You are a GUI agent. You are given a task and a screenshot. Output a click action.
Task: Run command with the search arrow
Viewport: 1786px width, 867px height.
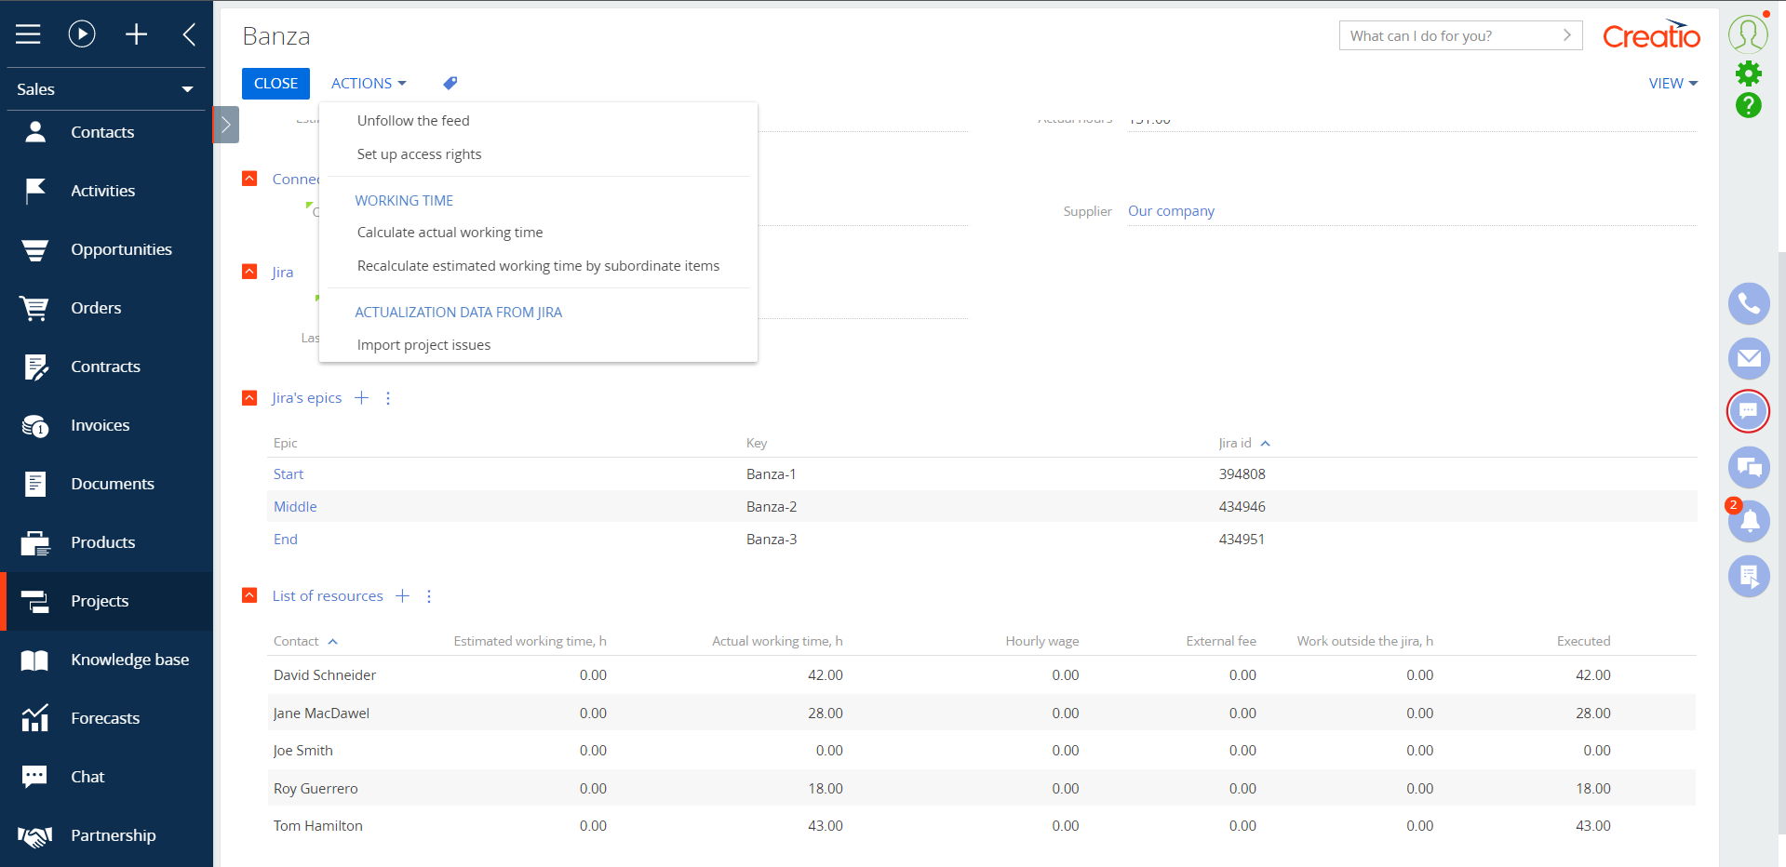1567,35
